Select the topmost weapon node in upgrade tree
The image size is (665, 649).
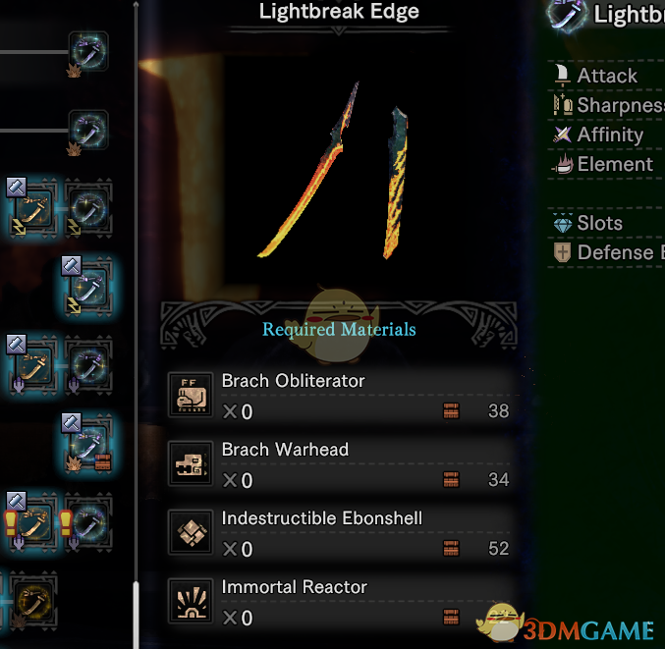coord(88,51)
